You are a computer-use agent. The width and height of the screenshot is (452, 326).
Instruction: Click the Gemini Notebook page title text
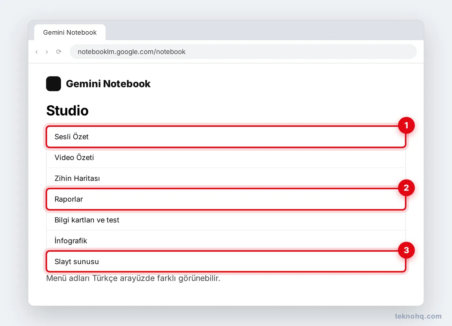click(108, 84)
